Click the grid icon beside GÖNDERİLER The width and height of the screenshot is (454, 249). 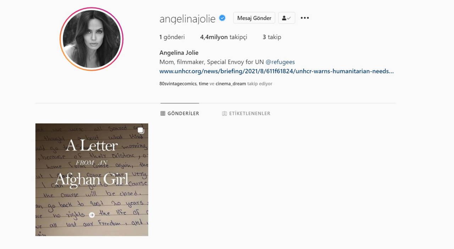(163, 114)
